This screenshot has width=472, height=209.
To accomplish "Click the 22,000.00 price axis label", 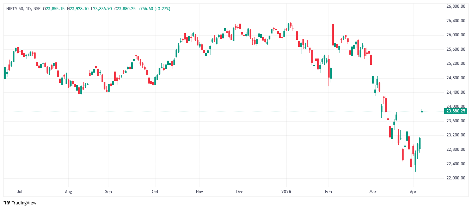I will [x=456, y=178].
